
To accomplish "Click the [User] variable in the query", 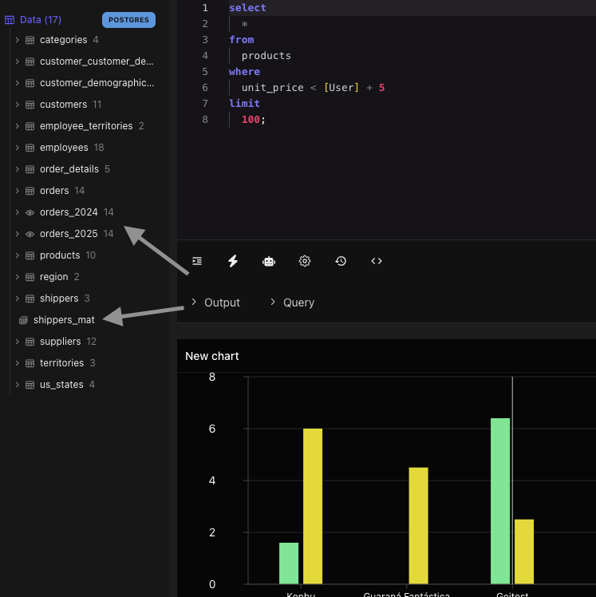I will [x=341, y=88].
